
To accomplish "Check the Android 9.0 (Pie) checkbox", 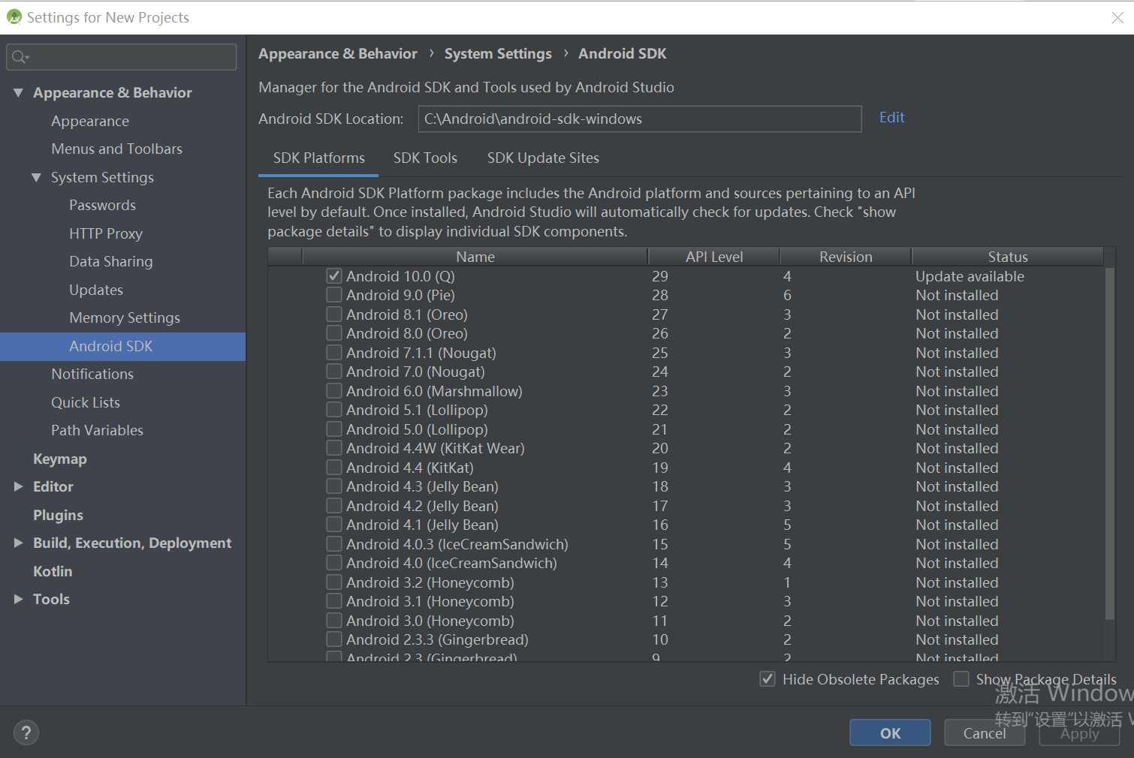I will [334, 295].
